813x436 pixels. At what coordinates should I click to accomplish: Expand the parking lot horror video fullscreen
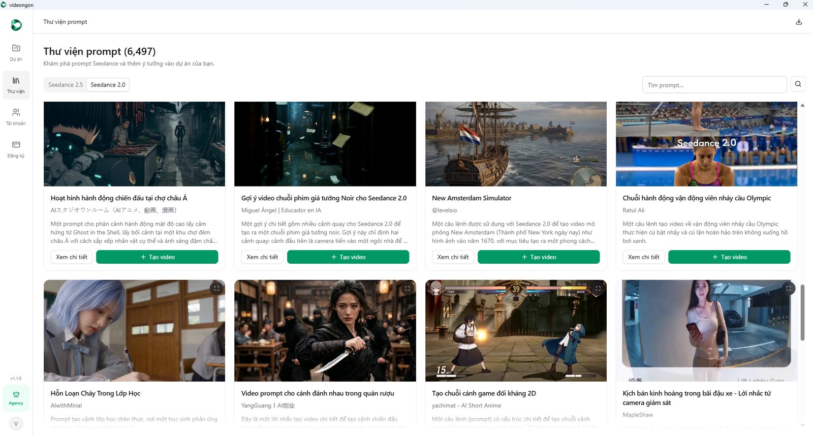[x=789, y=289]
